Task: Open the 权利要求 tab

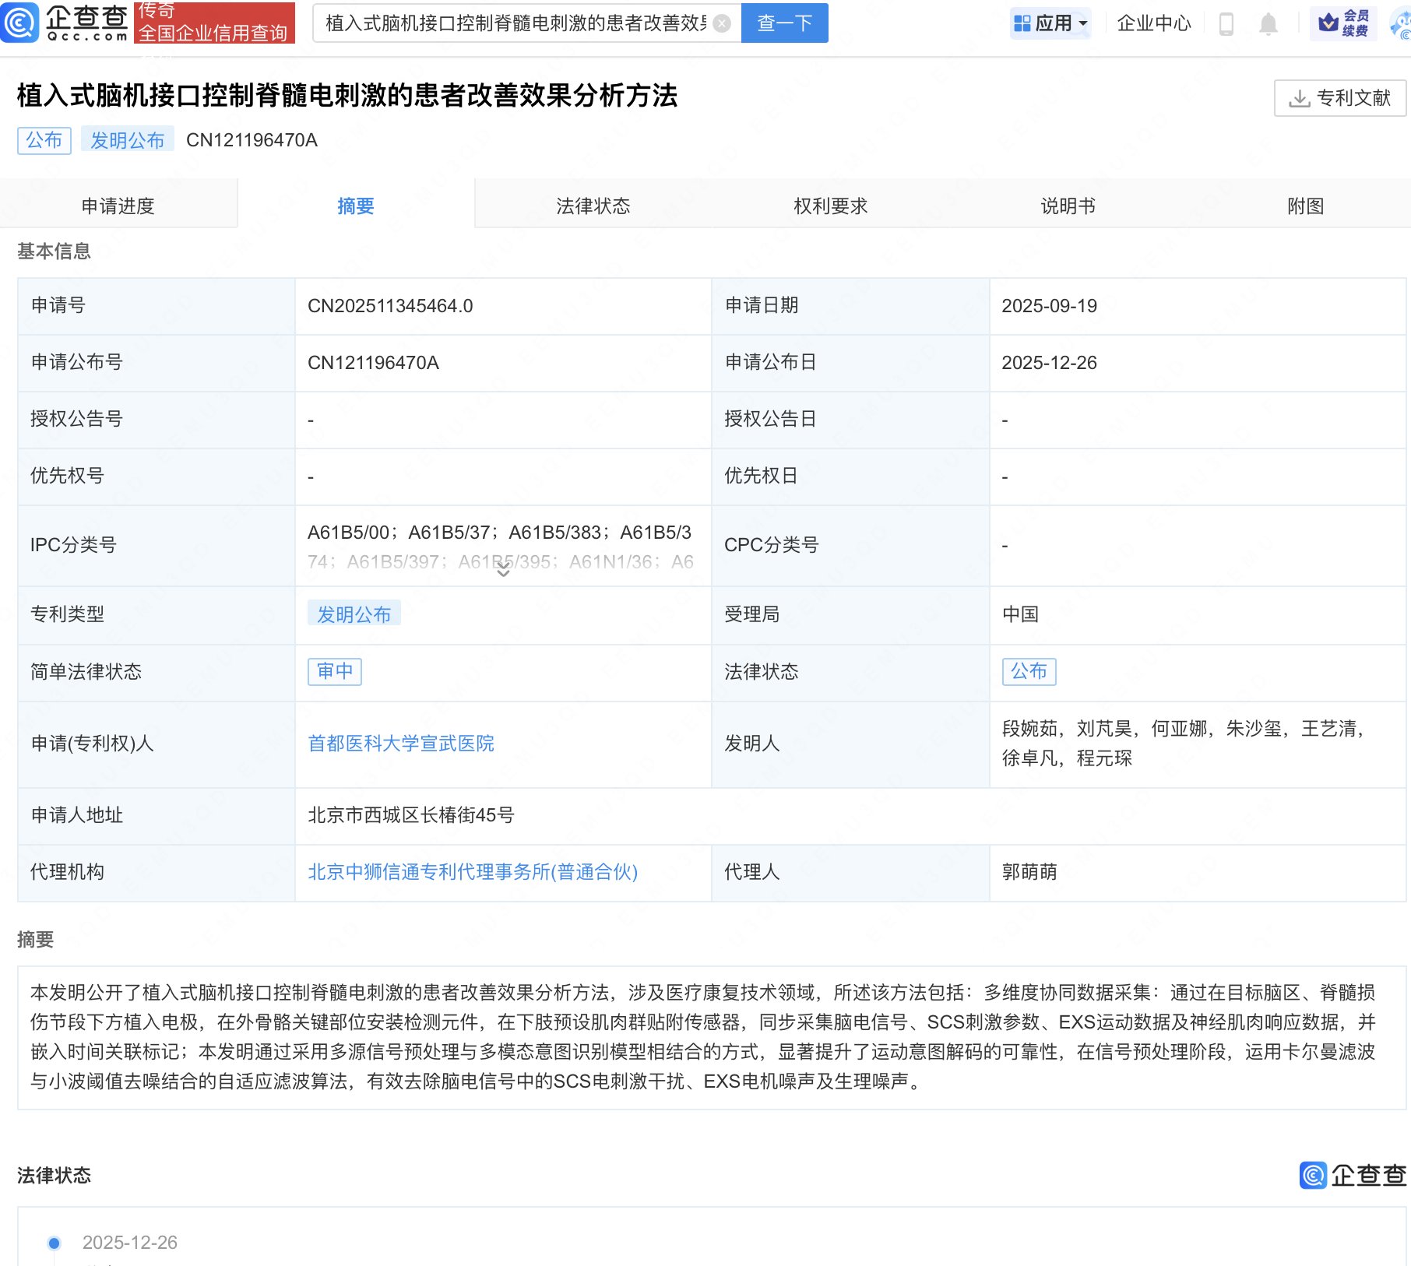Action: [x=830, y=206]
